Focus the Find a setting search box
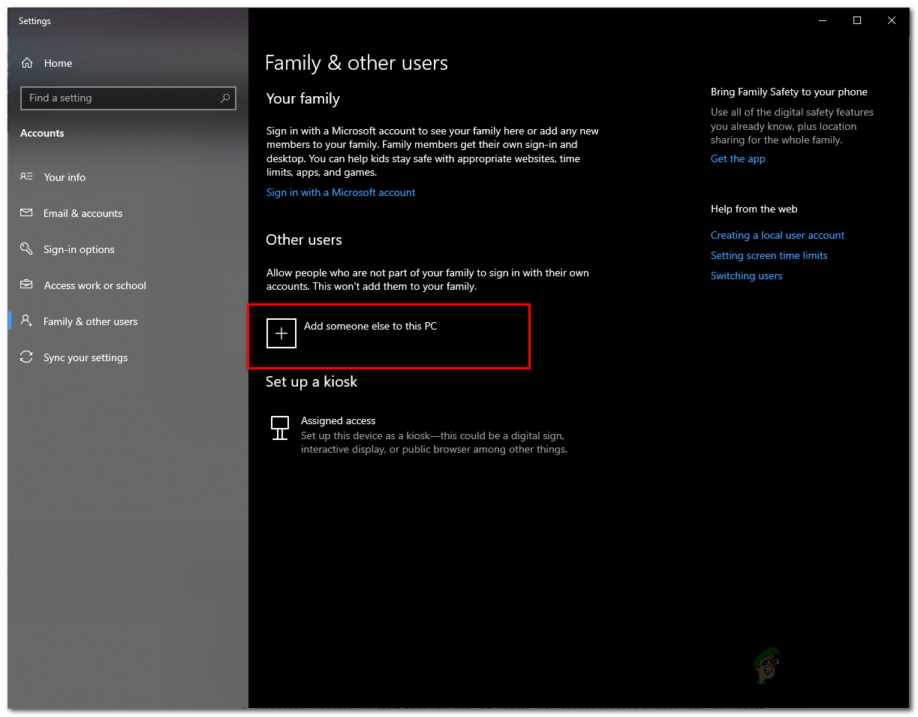This screenshot has height=717, width=918. pos(120,98)
